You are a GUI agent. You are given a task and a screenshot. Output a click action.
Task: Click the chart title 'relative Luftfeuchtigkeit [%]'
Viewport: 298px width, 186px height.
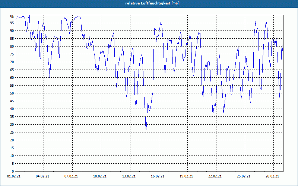(152, 3)
